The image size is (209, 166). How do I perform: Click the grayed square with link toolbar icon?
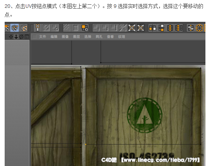55,28
